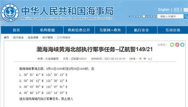The image size is (188, 107).
Task: Open the 政府信息公开 navigation tab
Action: (79, 30)
